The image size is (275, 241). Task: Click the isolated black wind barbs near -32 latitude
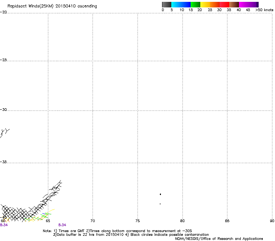(5, 133)
